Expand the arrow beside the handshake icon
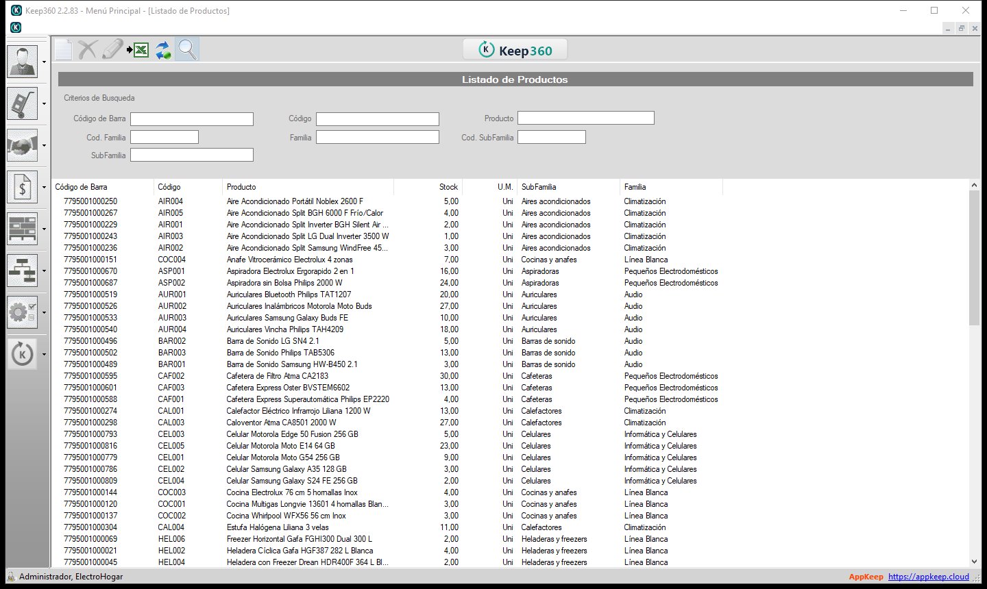 coord(44,146)
